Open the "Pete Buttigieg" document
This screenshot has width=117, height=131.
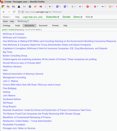pos(10,88)
